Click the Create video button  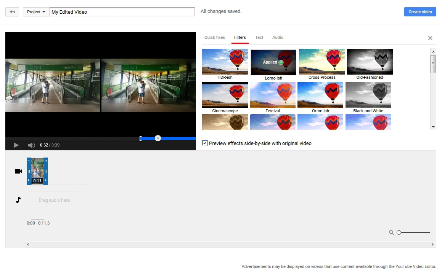(420, 12)
